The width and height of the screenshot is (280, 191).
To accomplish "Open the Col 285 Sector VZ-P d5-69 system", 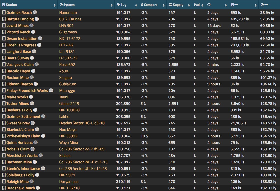I will coord(82,149).
